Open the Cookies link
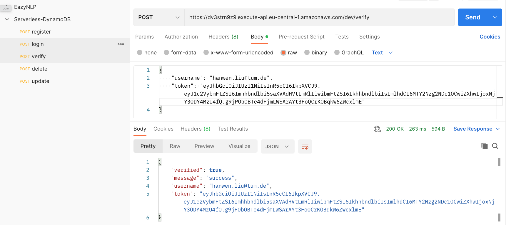Image resolution: width=506 pixels, height=225 pixels. pos(490,37)
